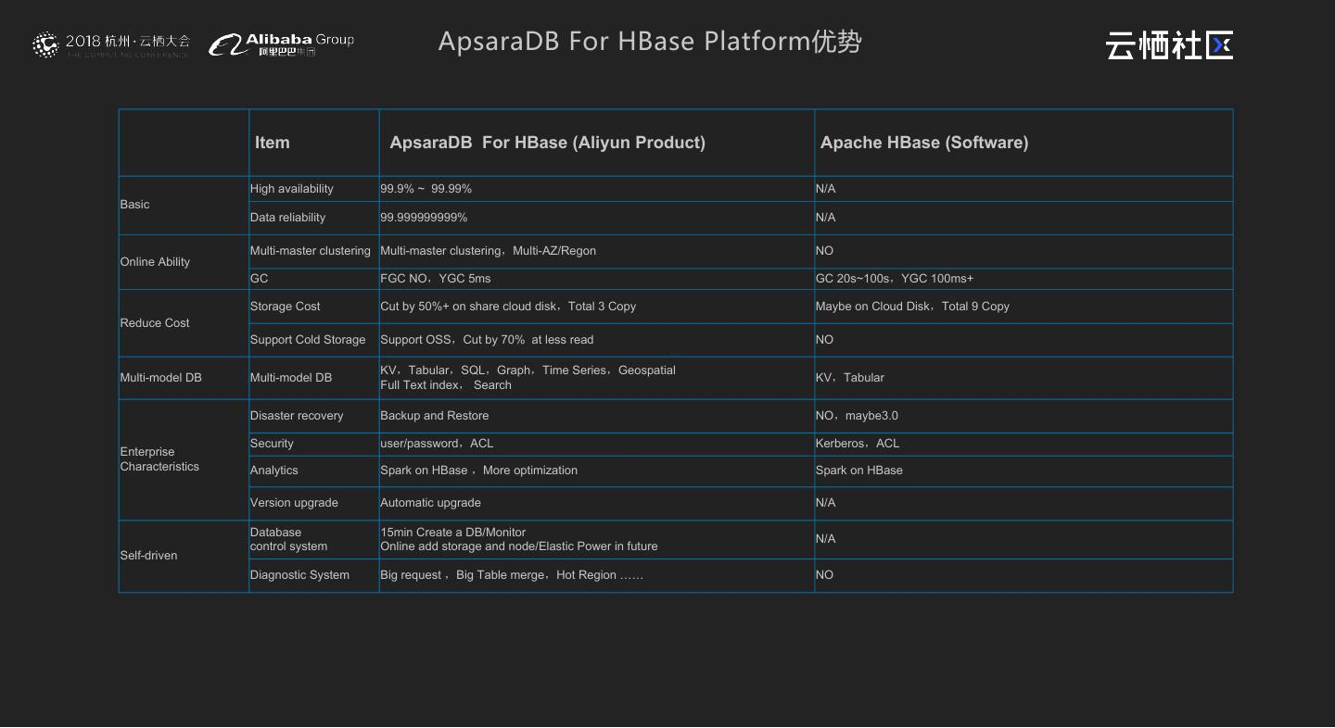Click the Kerberos, ACL cell
1335x728 pixels.
coord(858,444)
